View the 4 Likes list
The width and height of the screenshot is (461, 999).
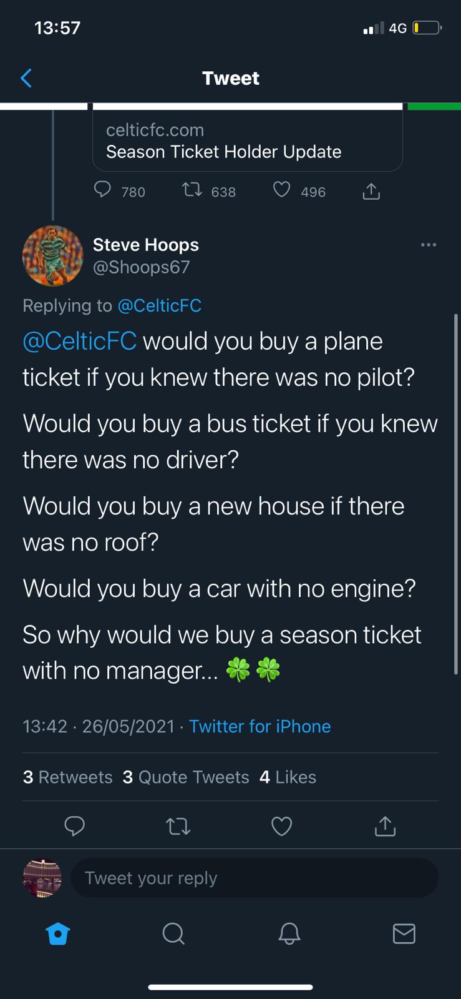(x=288, y=777)
